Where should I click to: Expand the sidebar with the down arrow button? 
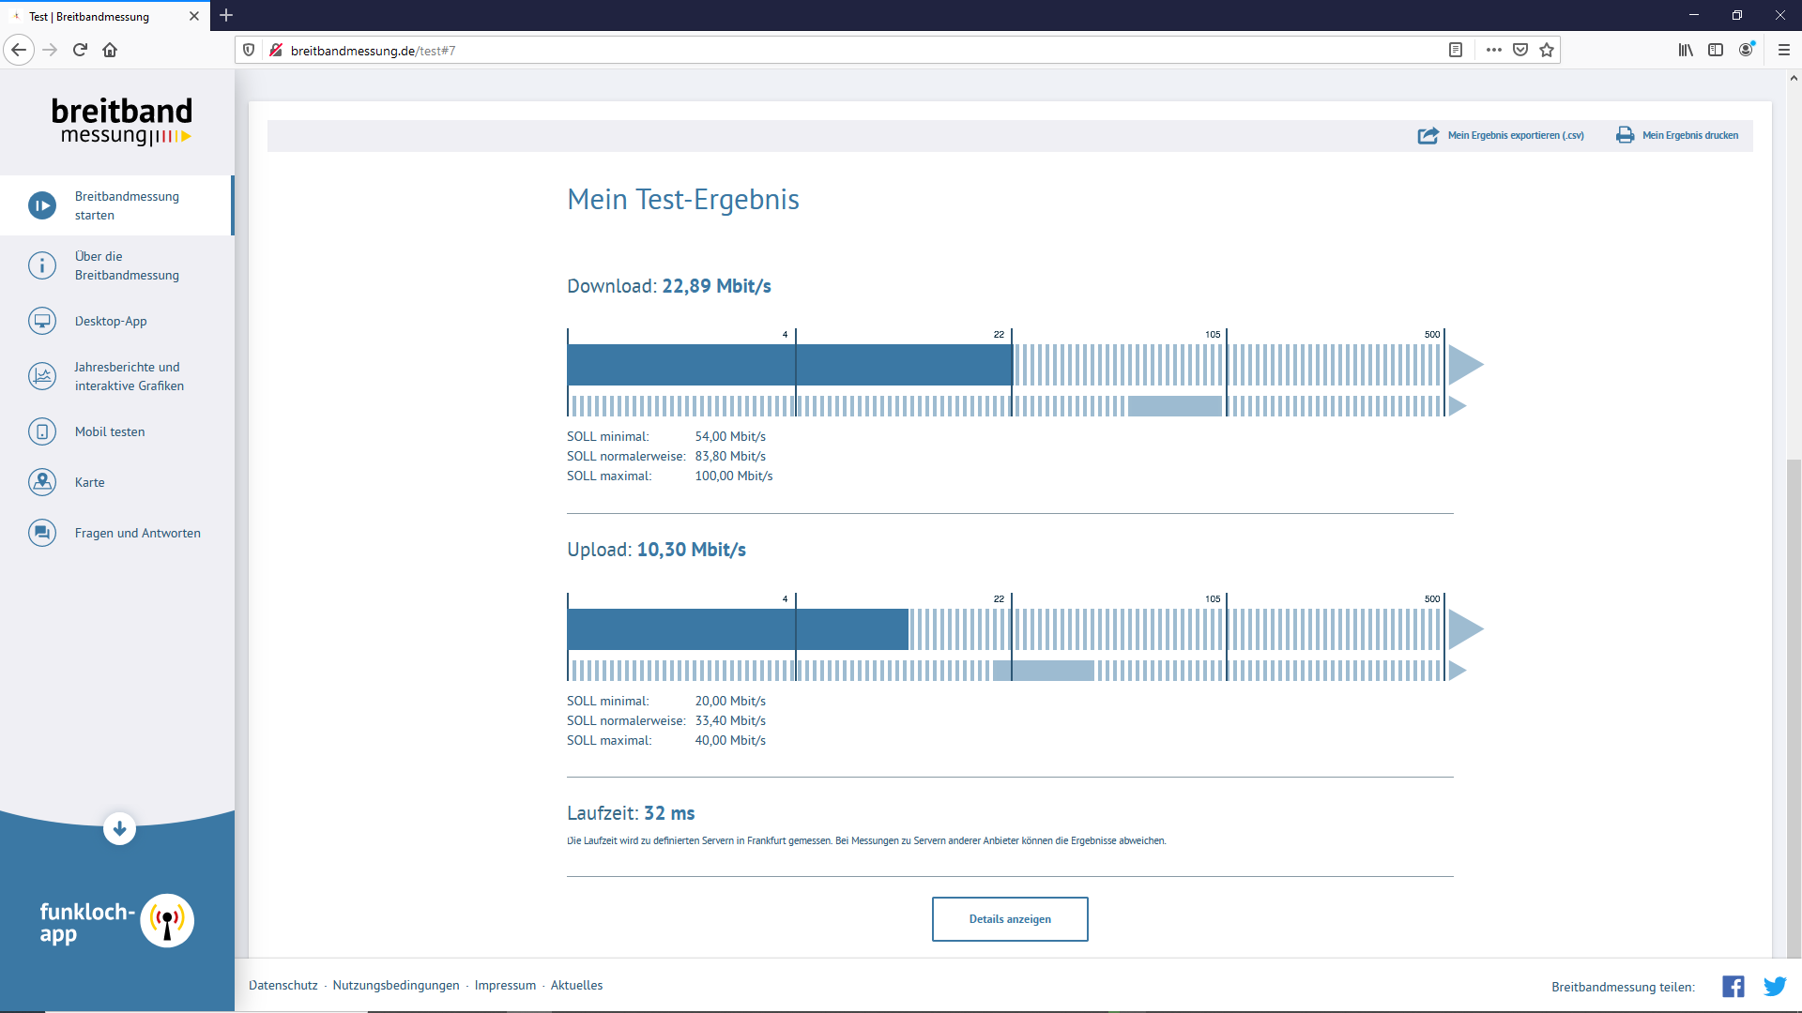click(119, 829)
